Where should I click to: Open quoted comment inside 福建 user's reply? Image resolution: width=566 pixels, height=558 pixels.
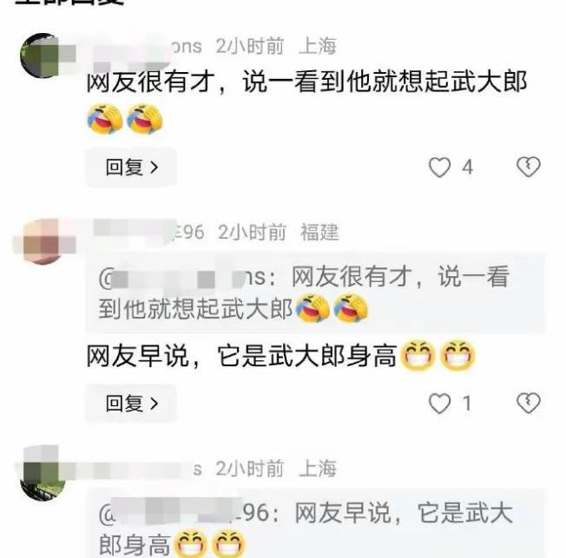click(315, 292)
